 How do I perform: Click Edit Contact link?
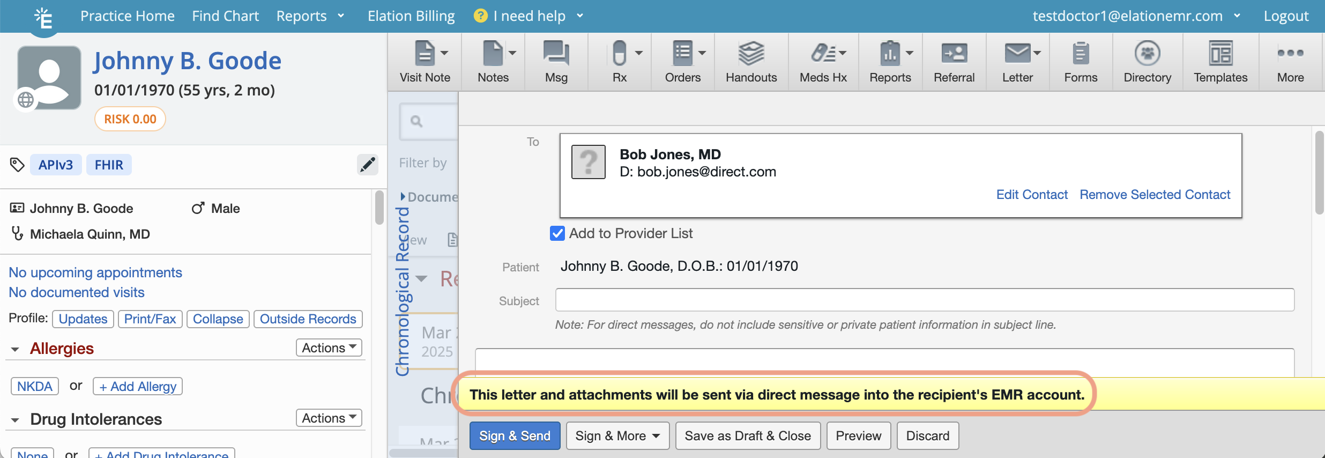pos(1032,194)
